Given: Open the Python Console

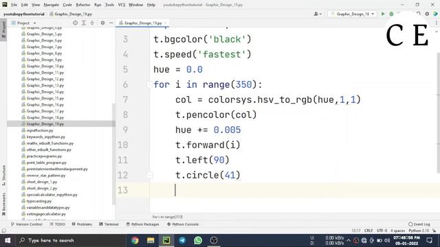Looking at the screenshot, I should [183, 224].
